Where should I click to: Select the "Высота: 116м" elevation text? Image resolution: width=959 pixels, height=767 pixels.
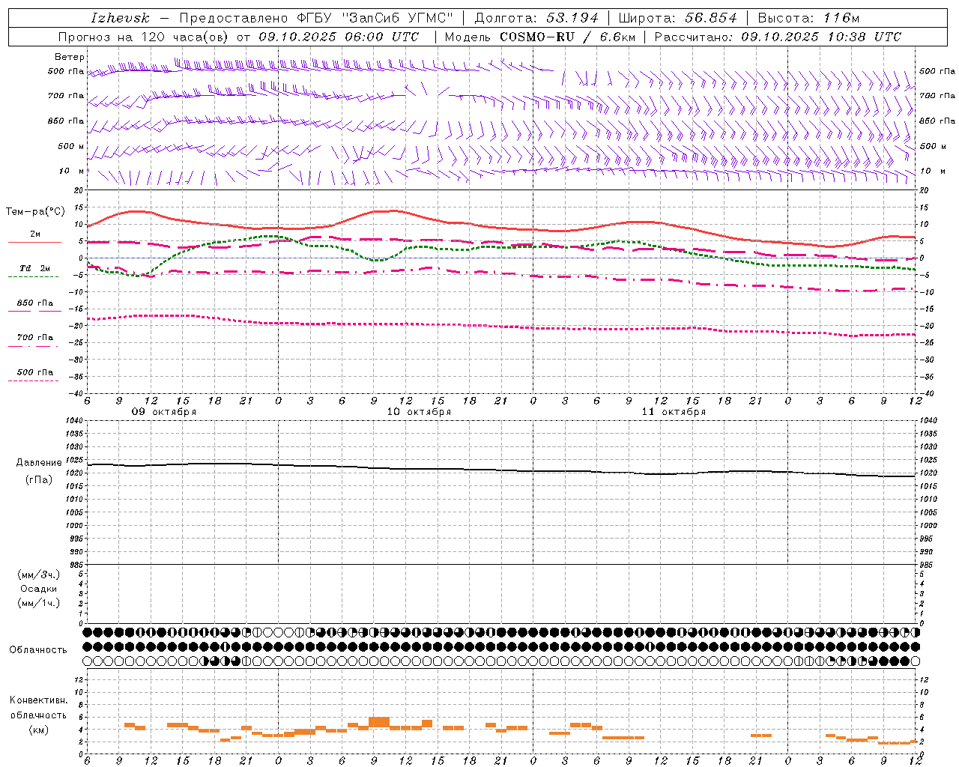click(808, 18)
